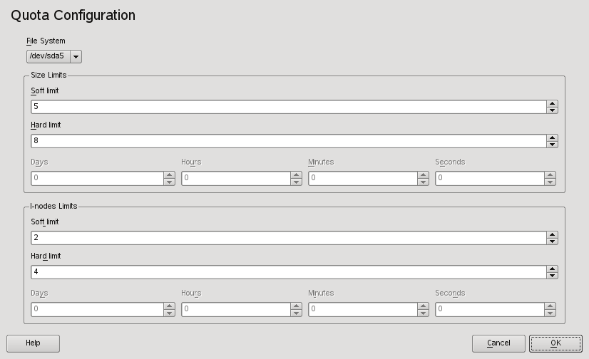Viewport: 589px width, 359px height.
Task: Decrease I-nodes soft limit value
Action: pyautogui.click(x=552, y=241)
